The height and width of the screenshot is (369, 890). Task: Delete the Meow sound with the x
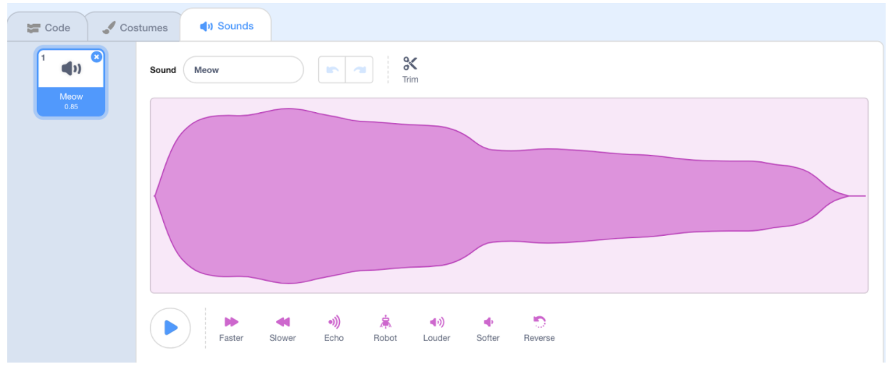(x=96, y=57)
